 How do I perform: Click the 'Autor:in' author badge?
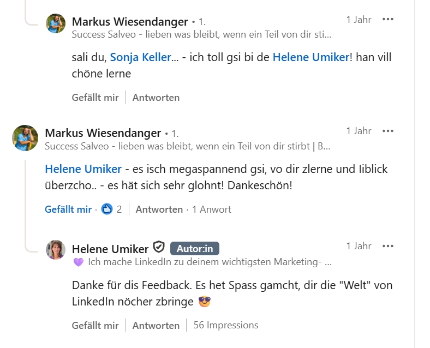[195, 249]
